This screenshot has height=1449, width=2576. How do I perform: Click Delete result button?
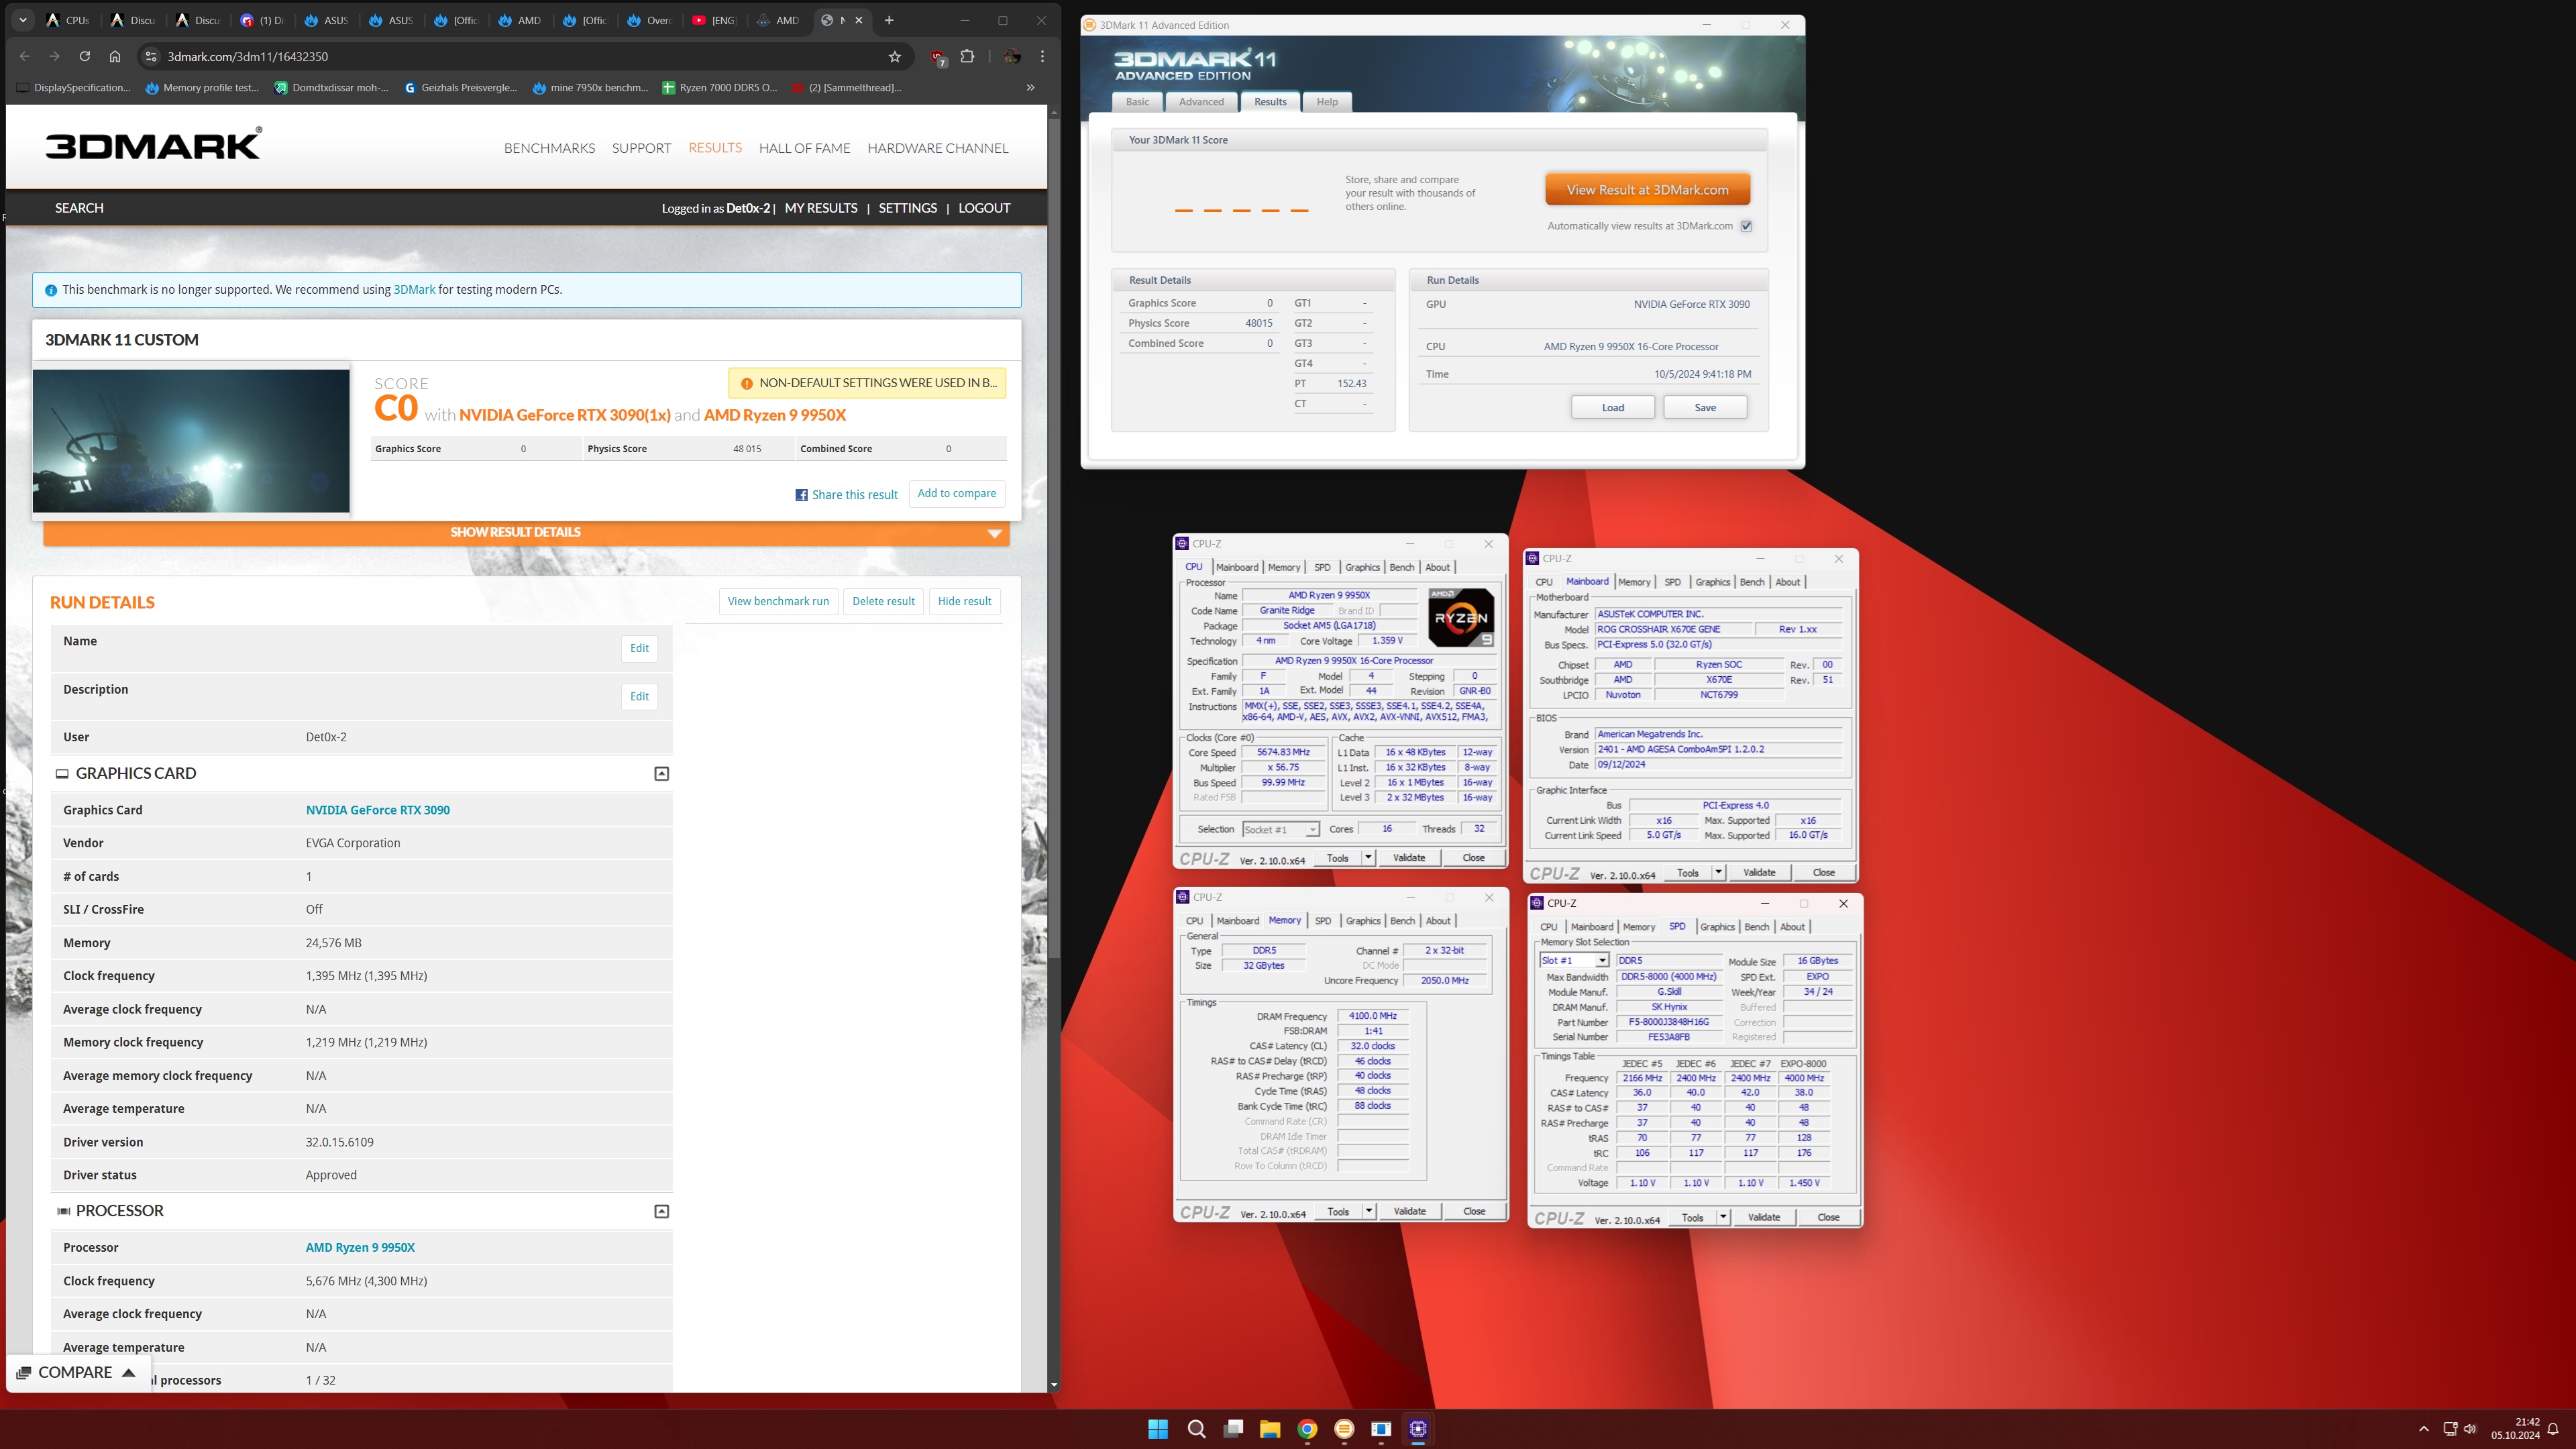(x=883, y=601)
